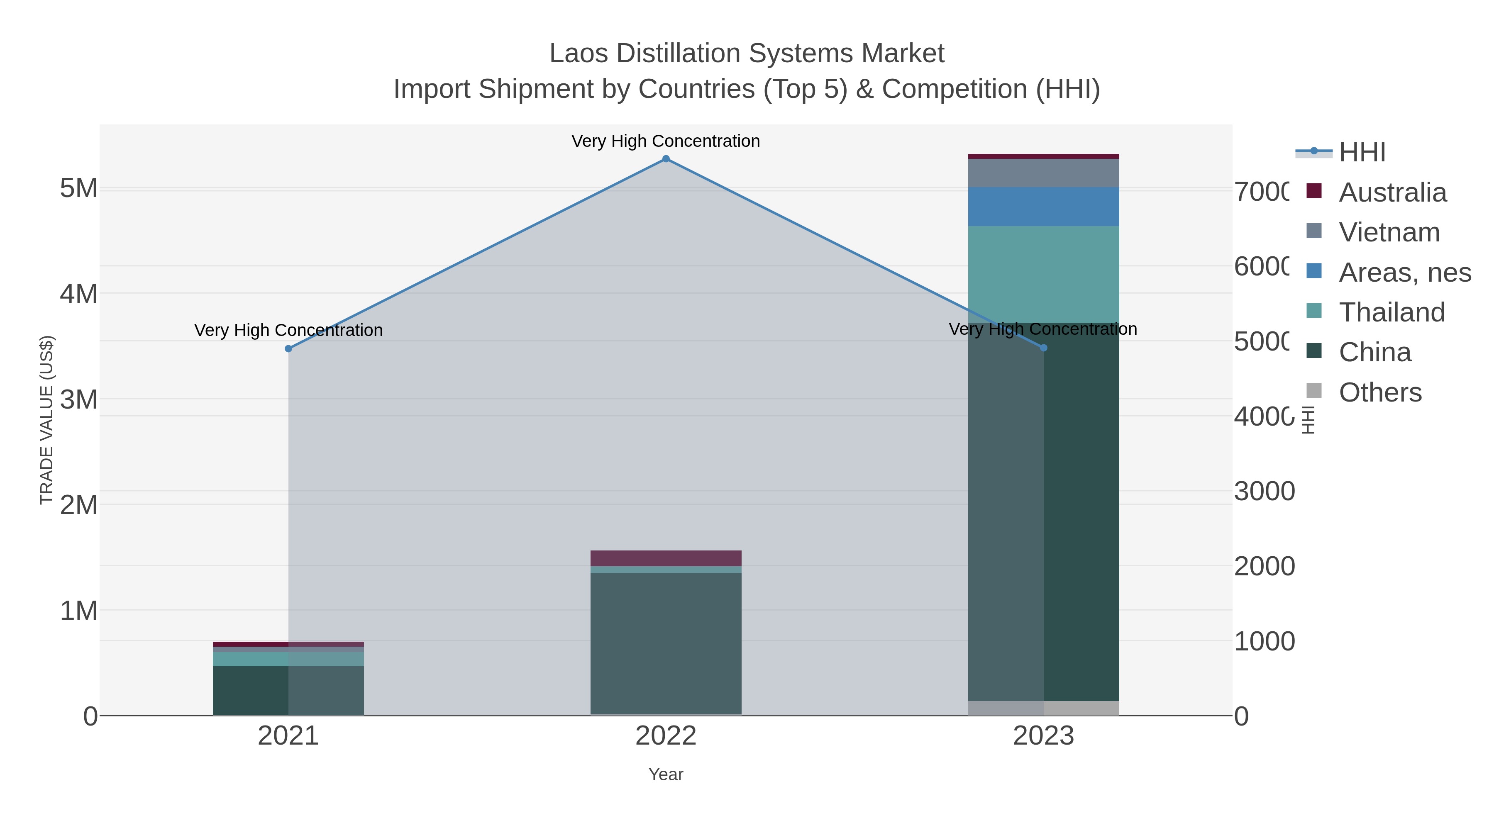This screenshot has width=1494, height=840.
Task: Click the 3M left axis tick label
Action: [x=79, y=399]
